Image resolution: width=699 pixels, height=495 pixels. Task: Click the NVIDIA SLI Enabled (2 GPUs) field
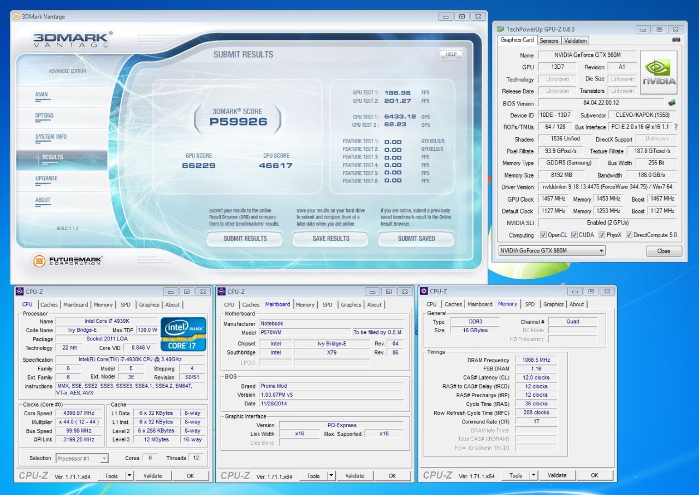(608, 222)
